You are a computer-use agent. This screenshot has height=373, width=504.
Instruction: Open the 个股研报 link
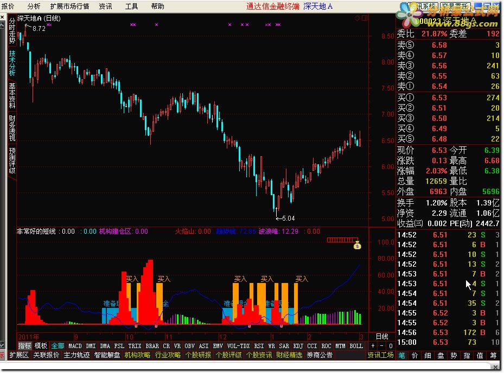[199, 355]
